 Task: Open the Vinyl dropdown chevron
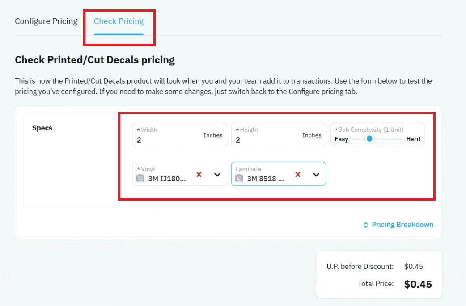pos(217,175)
